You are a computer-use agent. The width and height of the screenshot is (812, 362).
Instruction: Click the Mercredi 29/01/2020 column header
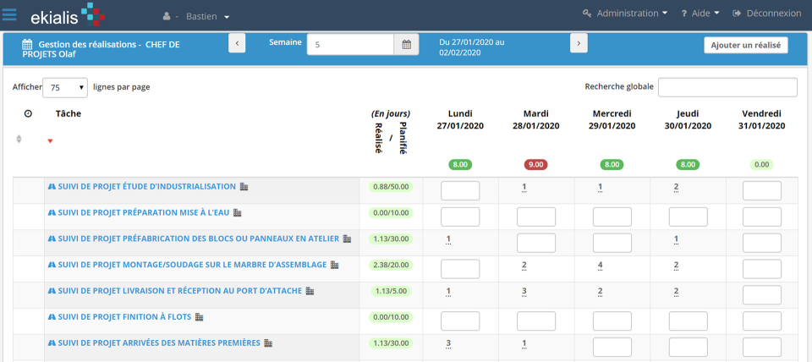pyautogui.click(x=612, y=119)
